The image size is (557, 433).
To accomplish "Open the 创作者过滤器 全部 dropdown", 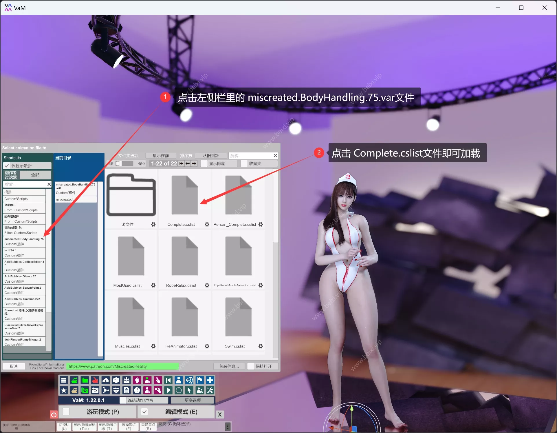I will (35, 175).
